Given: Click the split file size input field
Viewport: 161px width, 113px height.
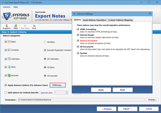Looking at the screenshot, I should (60, 93).
